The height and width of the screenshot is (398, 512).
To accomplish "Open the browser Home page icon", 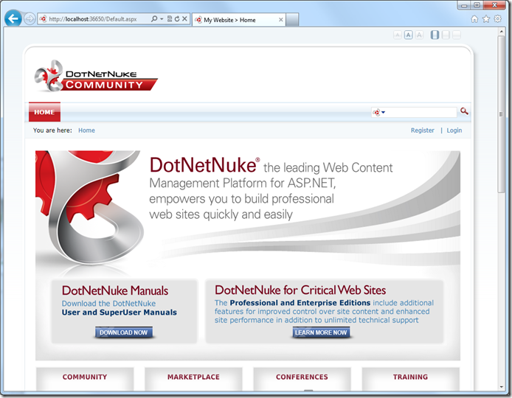I will pos(474,19).
